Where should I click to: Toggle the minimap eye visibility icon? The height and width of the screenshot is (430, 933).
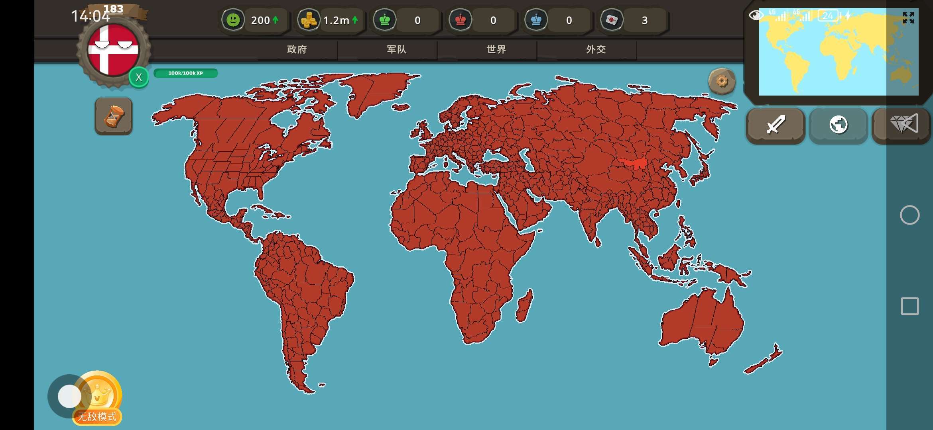[x=755, y=16]
